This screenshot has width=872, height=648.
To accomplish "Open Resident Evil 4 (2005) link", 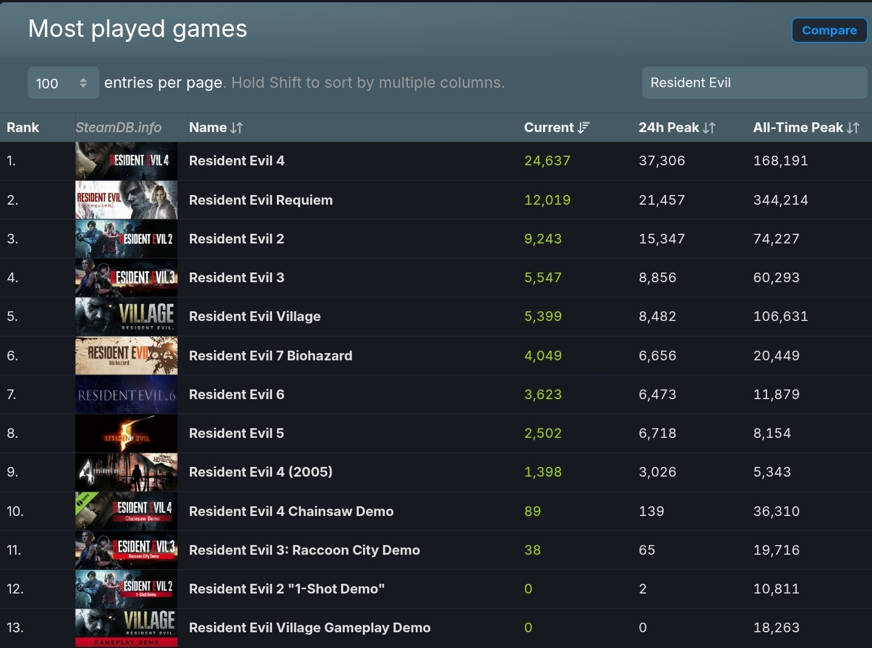I will pyautogui.click(x=261, y=472).
